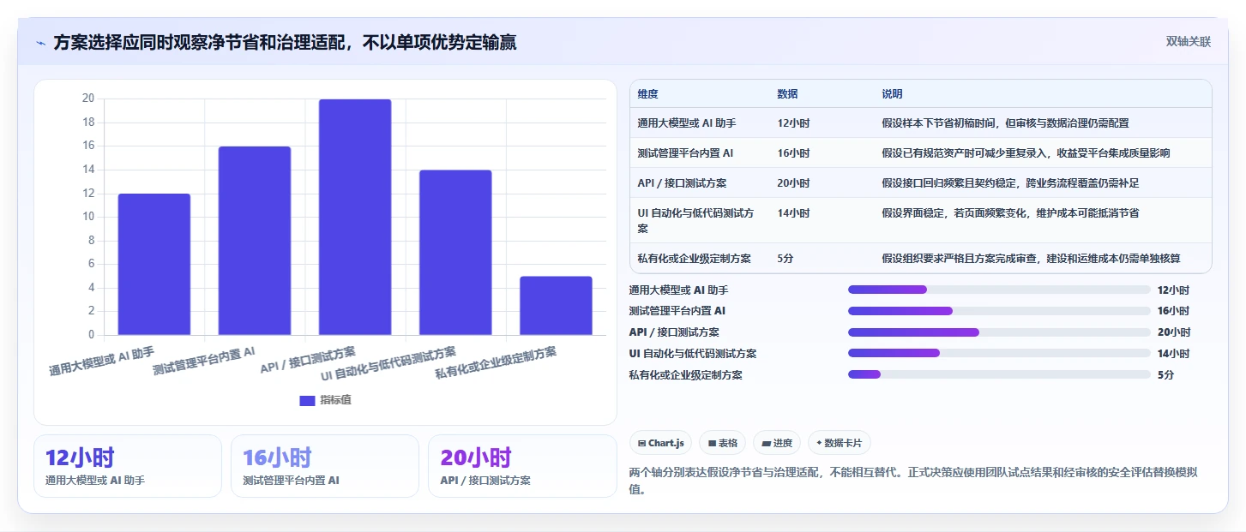Viewport: 1246px width, 532px height.
Task: Open the 20小时 API / 接口测试方案 card
Action: [522, 466]
